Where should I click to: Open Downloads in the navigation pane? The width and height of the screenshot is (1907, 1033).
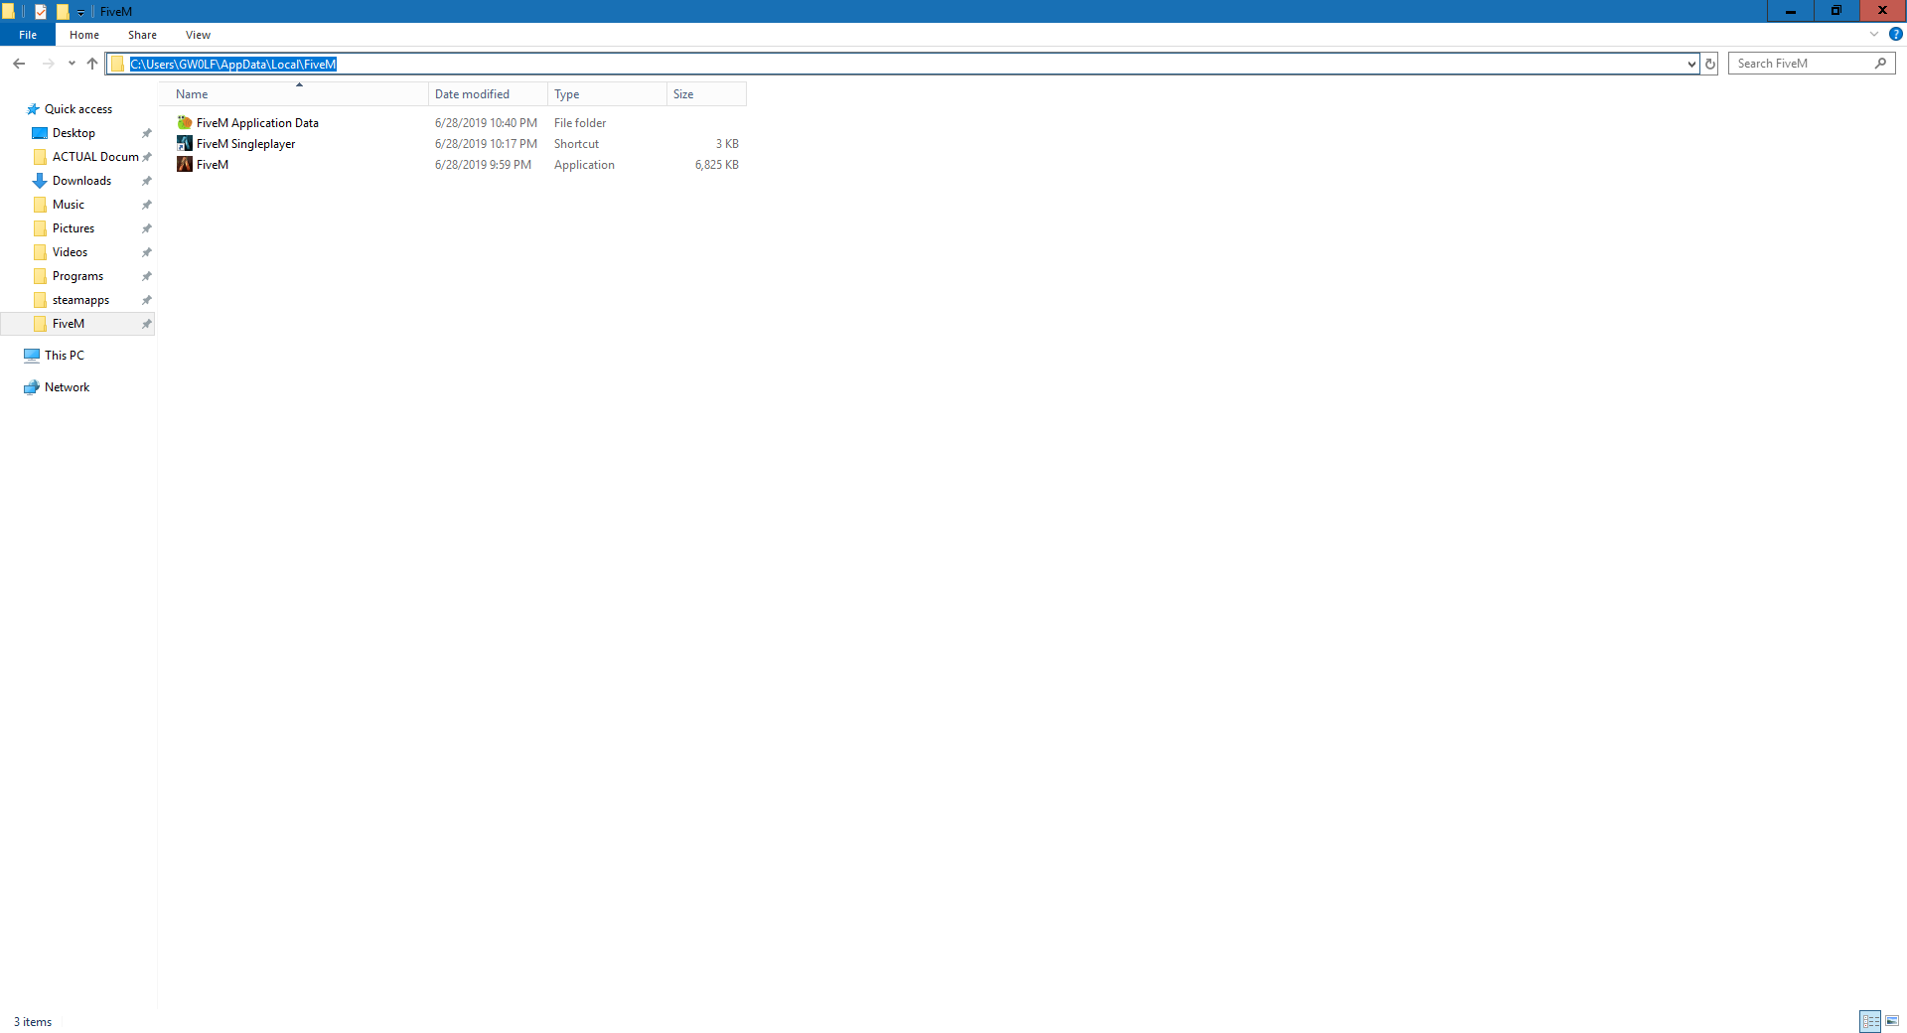(81, 181)
